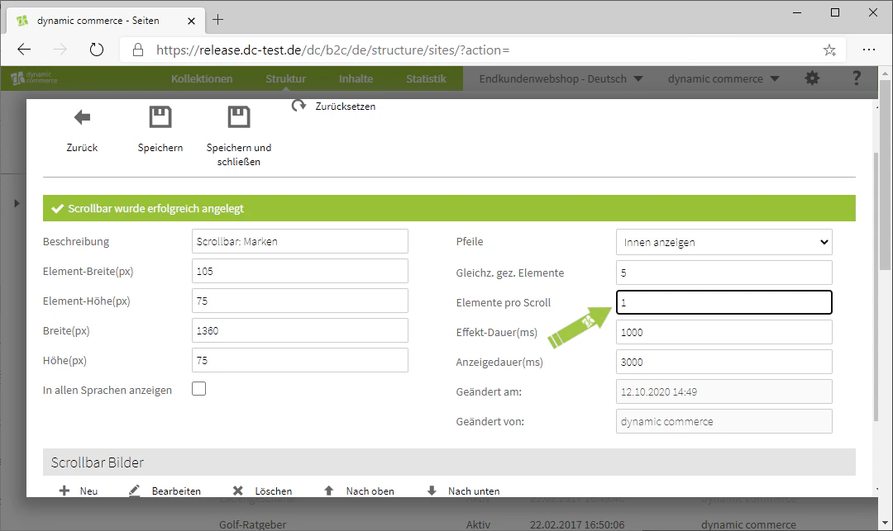Click the Zurücksetzen label

346,107
